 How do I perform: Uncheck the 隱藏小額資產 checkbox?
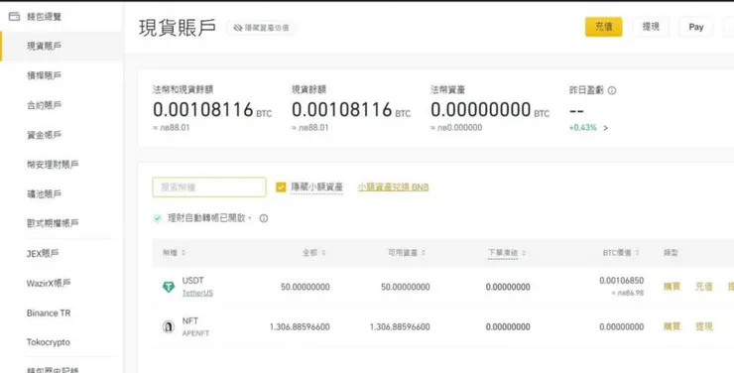point(281,187)
